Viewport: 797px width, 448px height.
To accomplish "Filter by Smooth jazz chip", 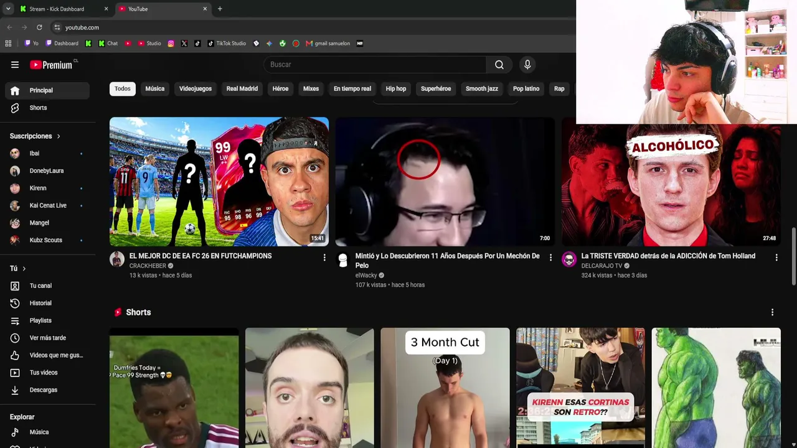I will click(482, 89).
